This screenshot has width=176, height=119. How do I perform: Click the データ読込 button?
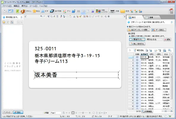(158, 30)
